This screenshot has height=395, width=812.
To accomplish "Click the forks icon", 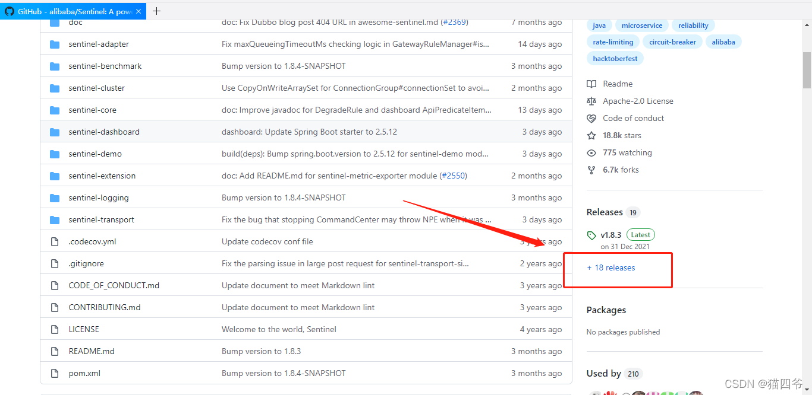I will click(x=591, y=170).
